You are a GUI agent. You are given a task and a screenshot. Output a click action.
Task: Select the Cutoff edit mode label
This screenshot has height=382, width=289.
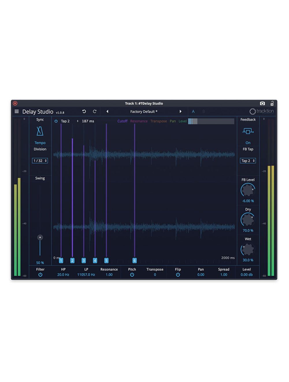point(122,121)
